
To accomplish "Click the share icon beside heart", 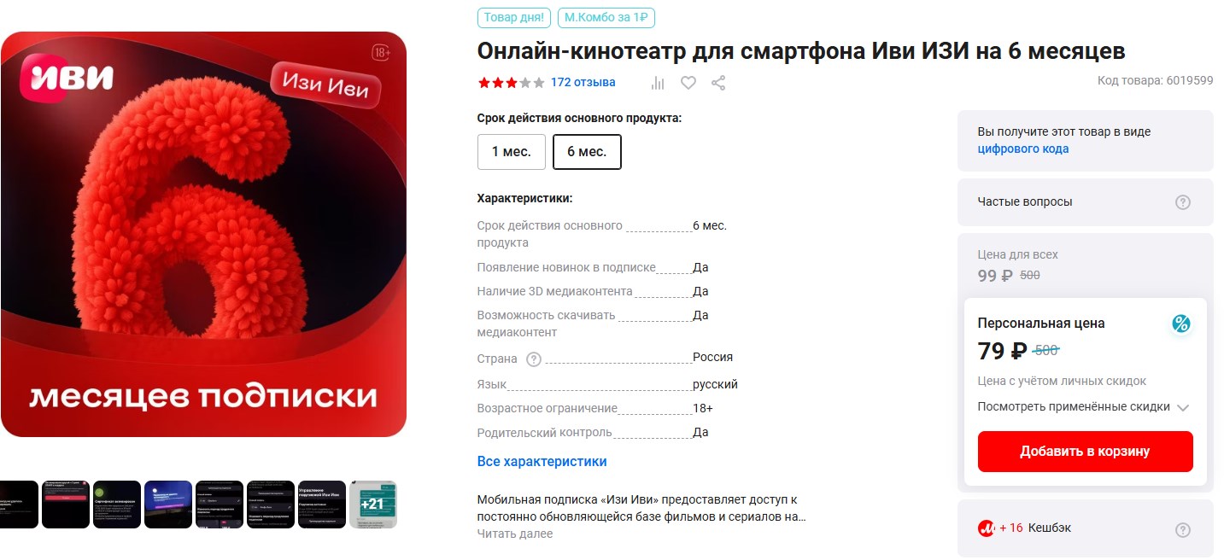I will [x=718, y=83].
